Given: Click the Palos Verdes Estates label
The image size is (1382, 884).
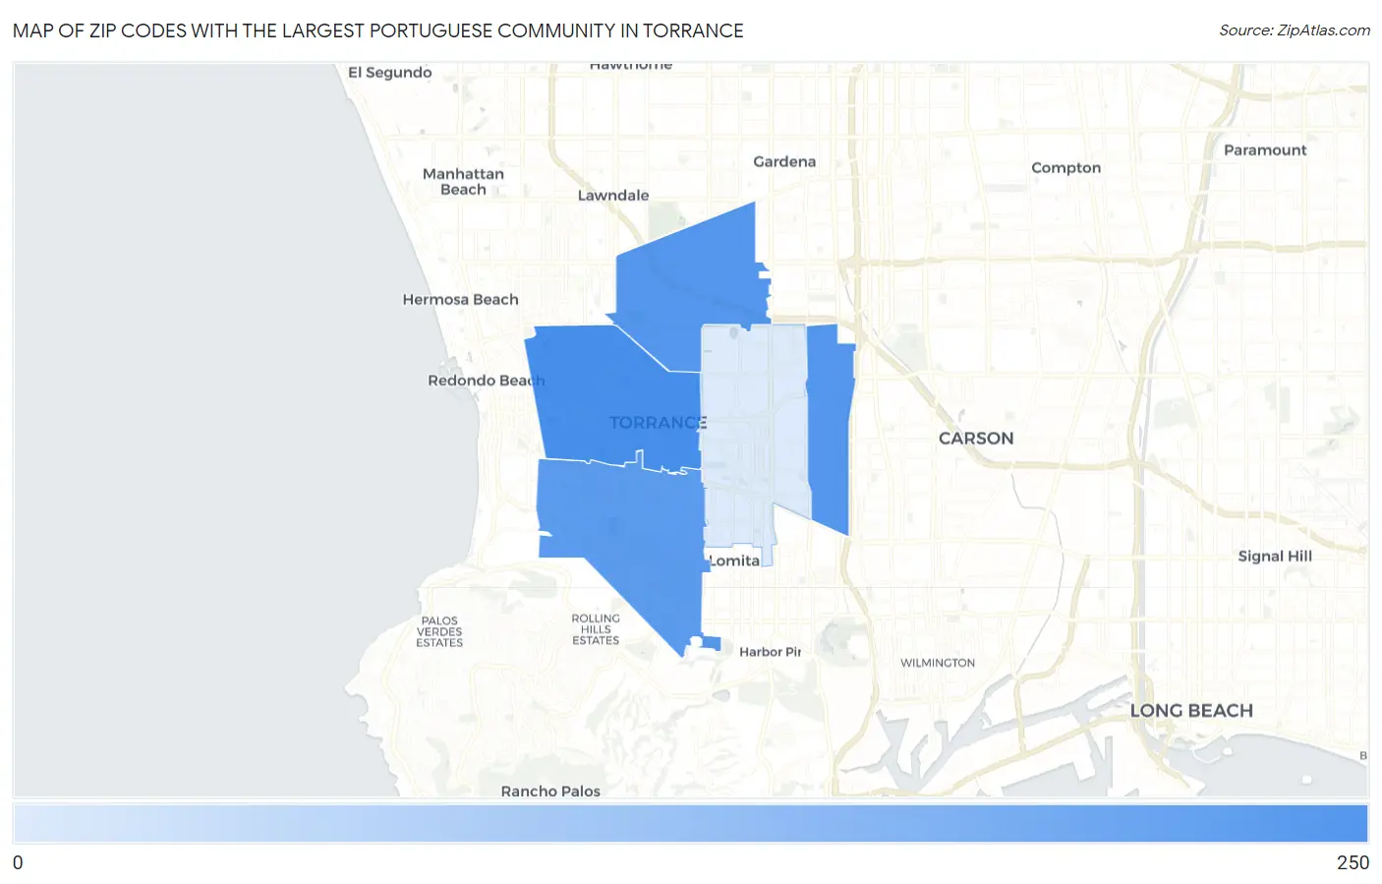Looking at the screenshot, I should 439,632.
